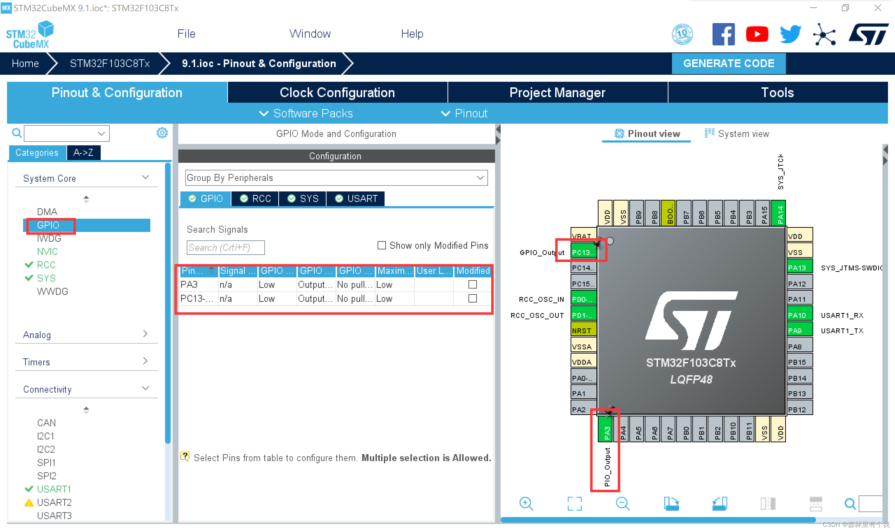The width and height of the screenshot is (895, 531).
Task: Click the Search Signals input field
Action: (x=225, y=248)
